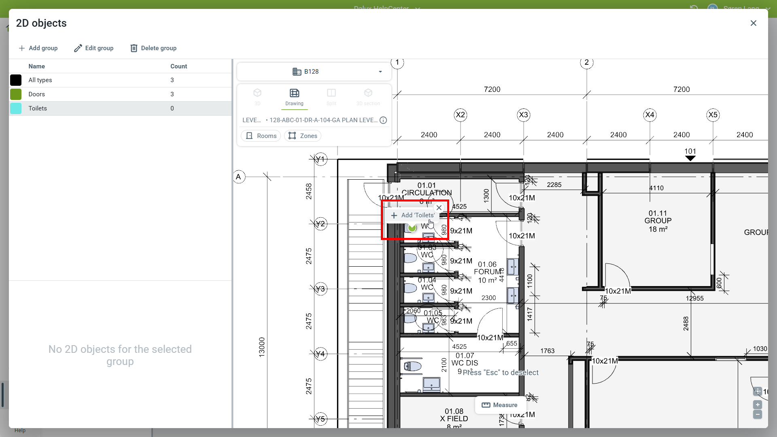This screenshot has width=777, height=437.
Task: Click the Delete group trash icon
Action: click(134, 48)
